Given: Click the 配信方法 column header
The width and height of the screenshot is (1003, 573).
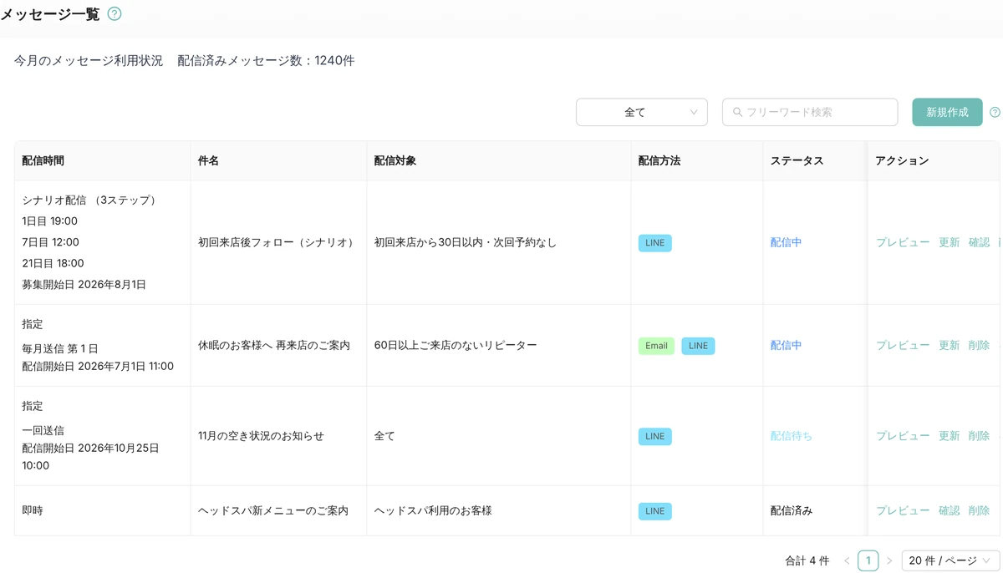Looking at the screenshot, I should point(696,160).
